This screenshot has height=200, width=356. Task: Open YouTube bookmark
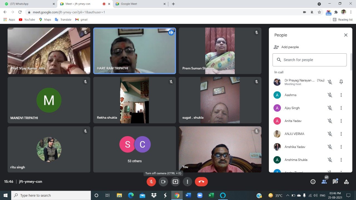(27, 20)
